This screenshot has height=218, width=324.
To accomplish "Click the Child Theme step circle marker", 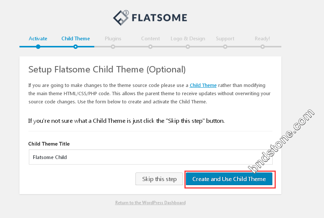I will pyautogui.click(x=76, y=47).
